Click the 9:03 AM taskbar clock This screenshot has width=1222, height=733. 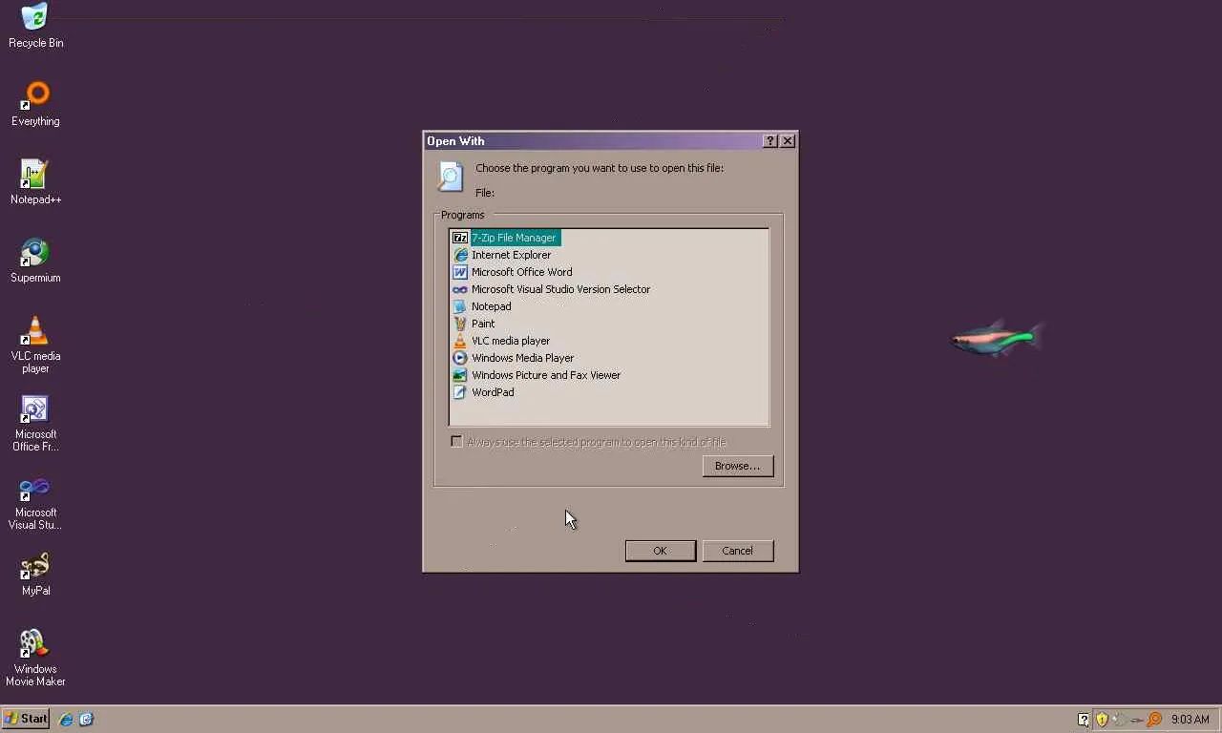[x=1190, y=720]
